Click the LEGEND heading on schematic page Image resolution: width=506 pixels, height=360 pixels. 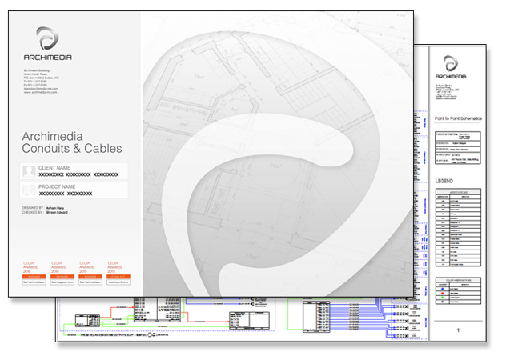[x=444, y=181]
